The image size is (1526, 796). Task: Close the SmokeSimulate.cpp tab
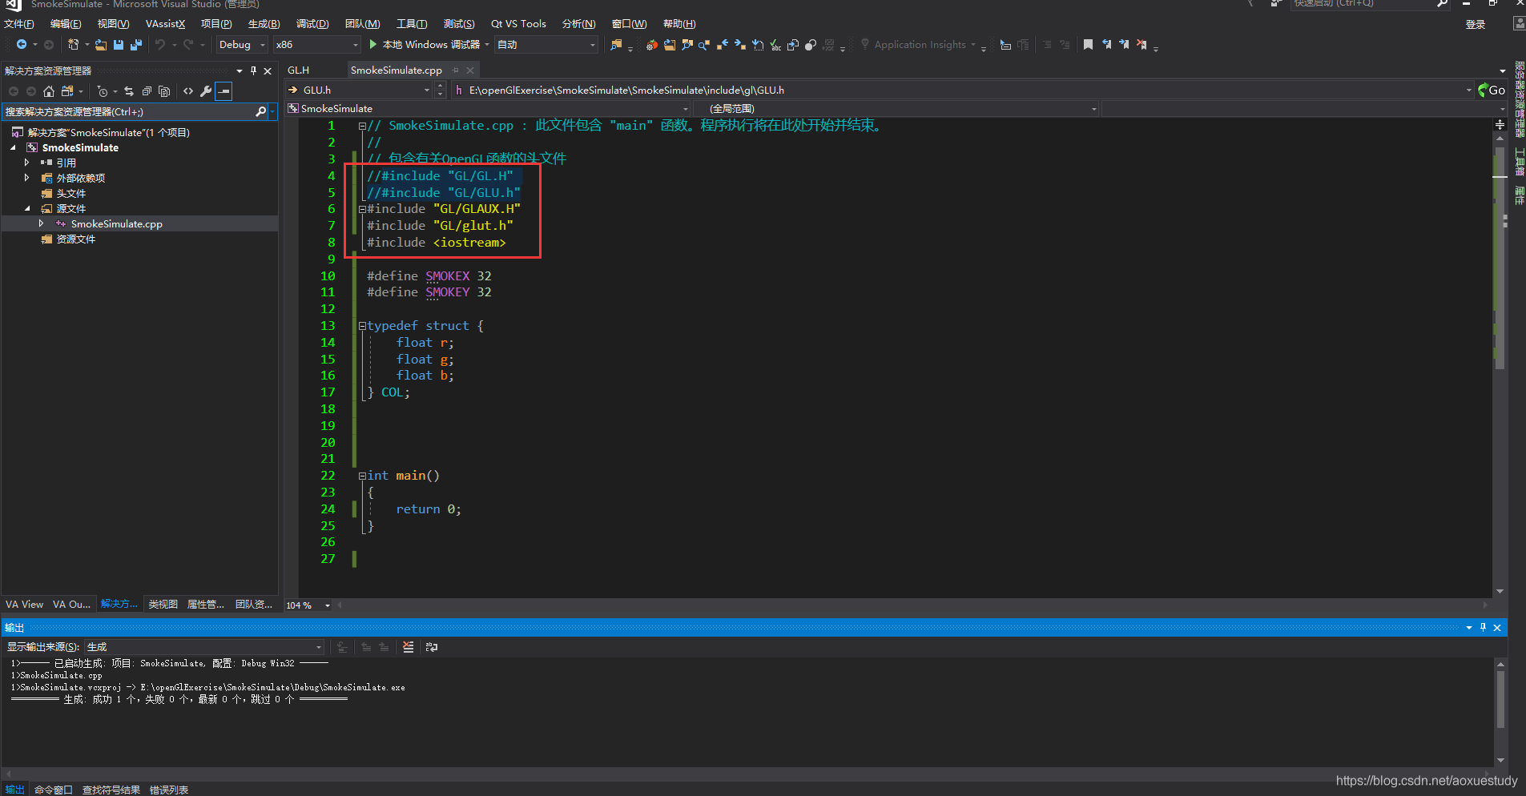(470, 70)
